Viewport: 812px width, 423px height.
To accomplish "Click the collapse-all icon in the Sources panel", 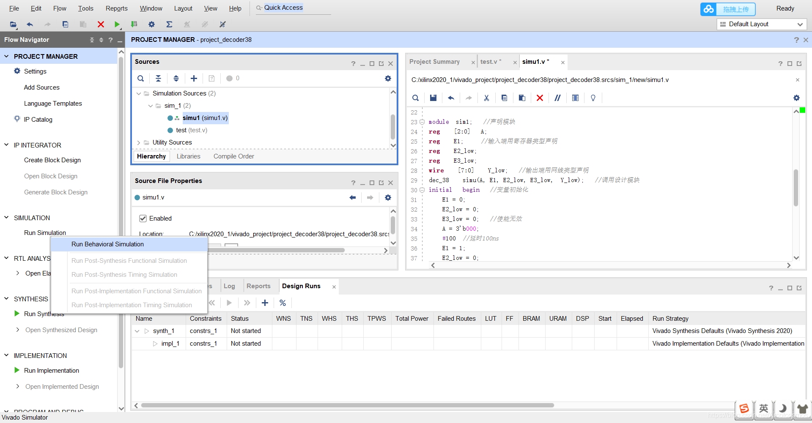I will [x=158, y=78].
